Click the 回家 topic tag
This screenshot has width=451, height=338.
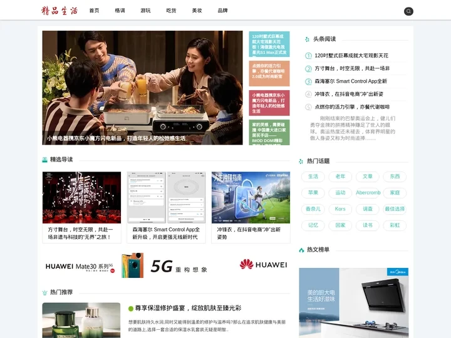click(x=340, y=225)
